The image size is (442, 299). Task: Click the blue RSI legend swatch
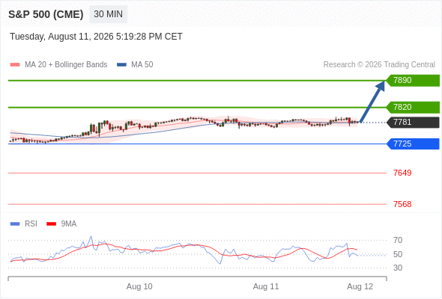coord(15,224)
